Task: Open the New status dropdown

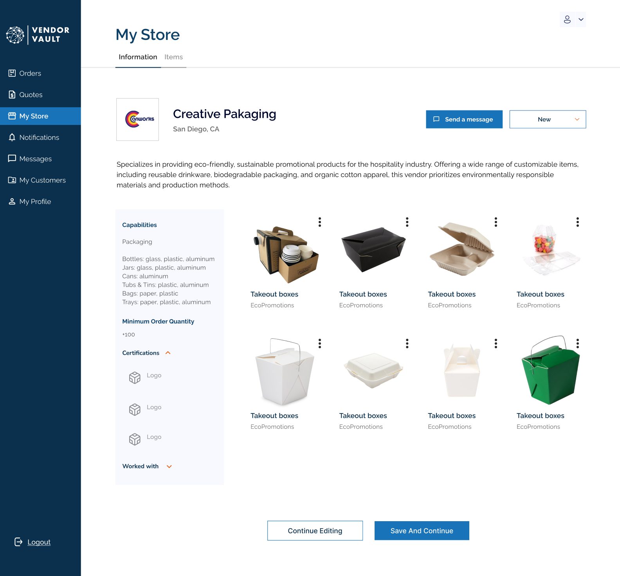Action: pos(548,119)
